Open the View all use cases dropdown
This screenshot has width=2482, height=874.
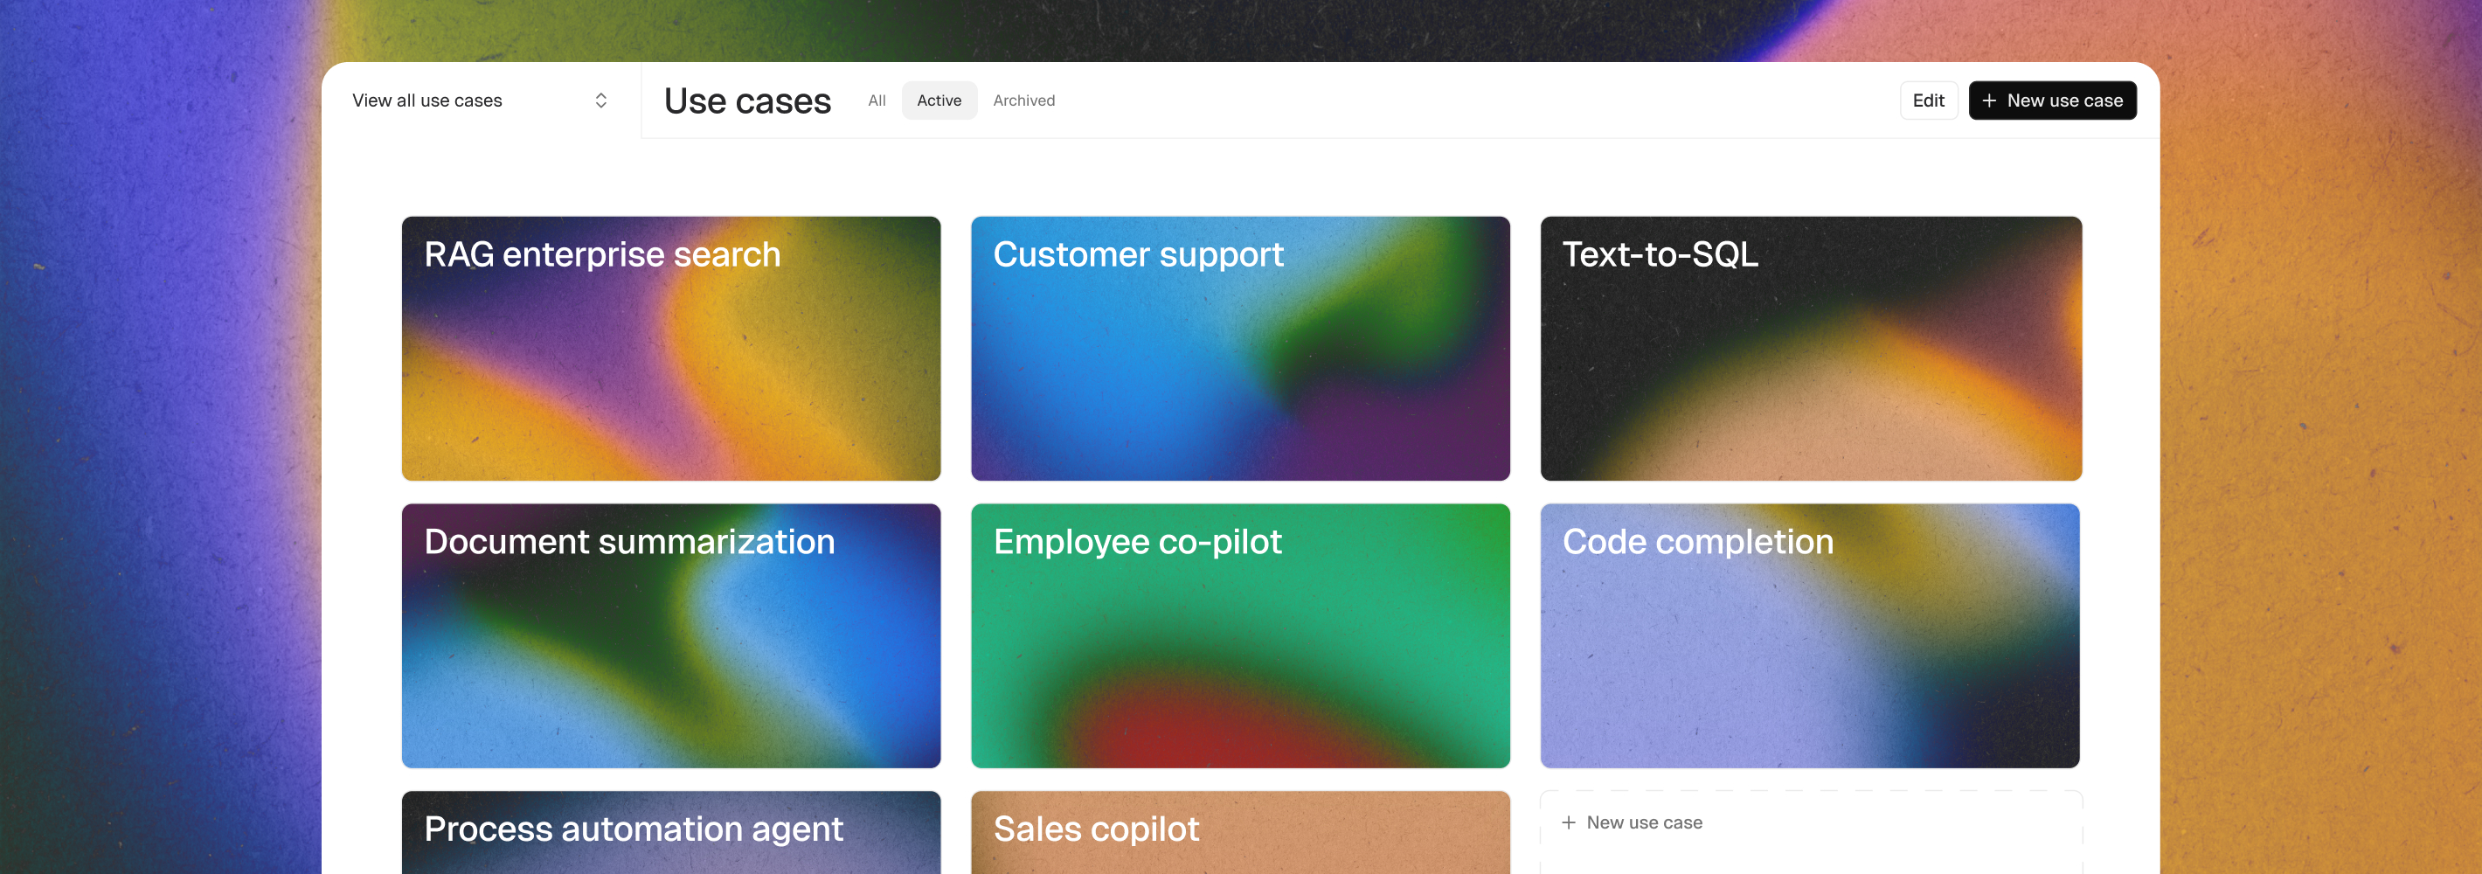click(480, 101)
